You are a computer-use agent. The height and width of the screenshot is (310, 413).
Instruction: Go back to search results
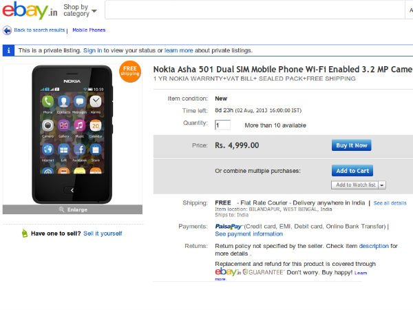pos(39,30)
